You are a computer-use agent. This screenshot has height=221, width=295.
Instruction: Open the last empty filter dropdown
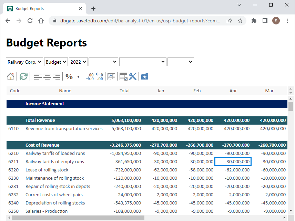(x=181, y=62)
